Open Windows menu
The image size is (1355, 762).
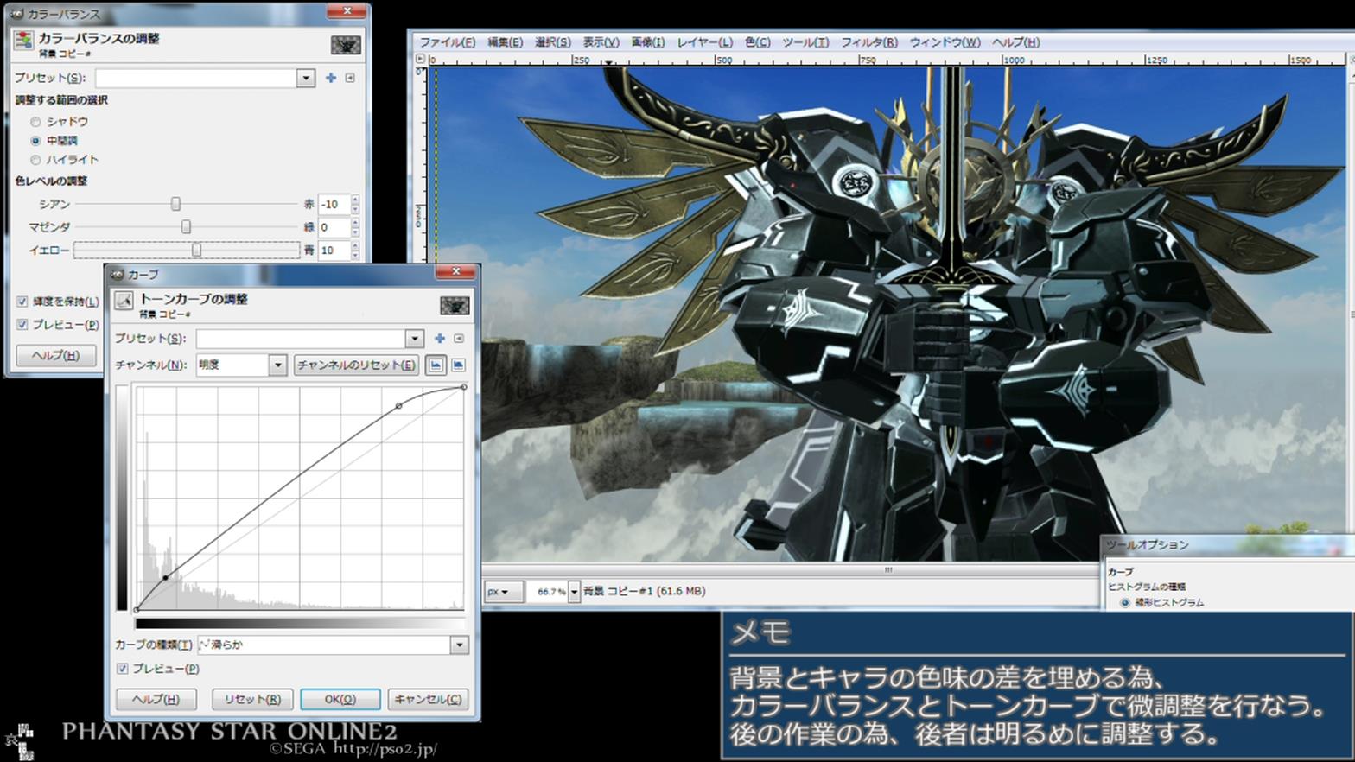coord(945,41)
